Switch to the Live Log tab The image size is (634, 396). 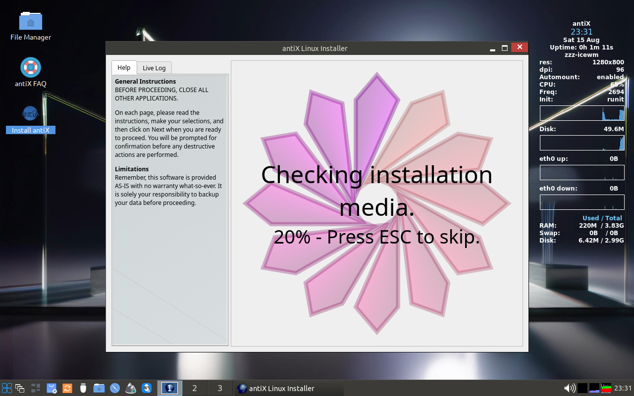click(x=154, y=68)
